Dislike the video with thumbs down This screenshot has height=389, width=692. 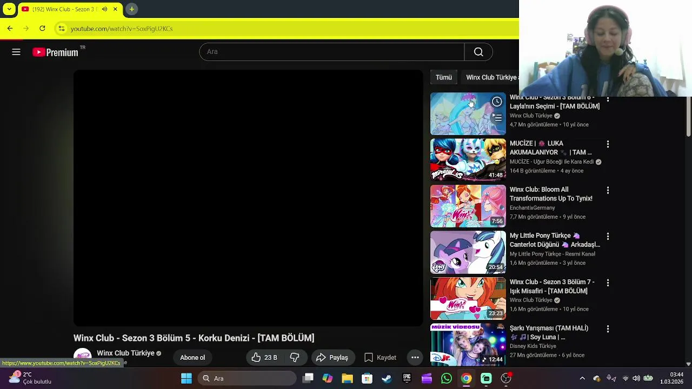point(295,358)
